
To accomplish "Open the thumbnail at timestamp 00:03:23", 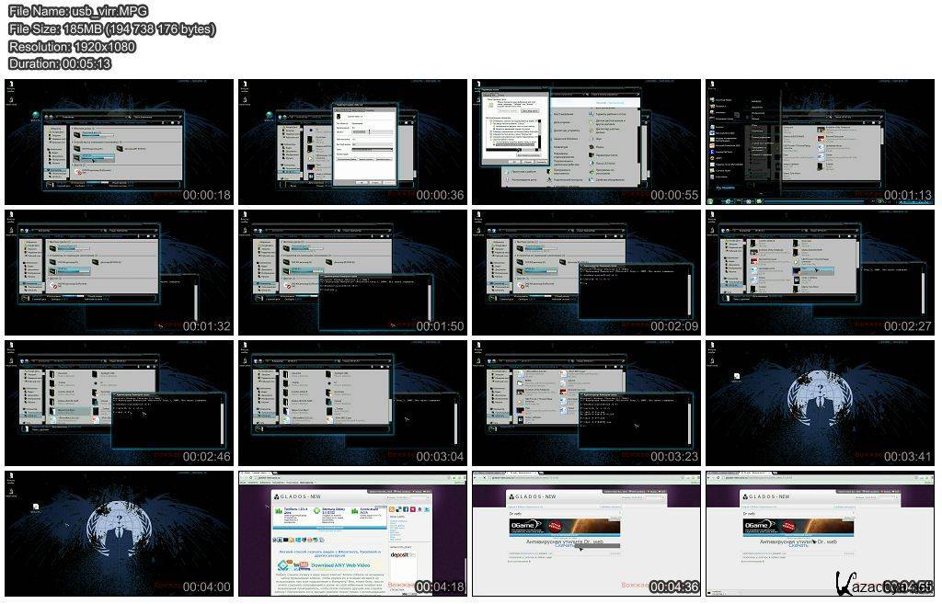I will (x=588, y=404).
